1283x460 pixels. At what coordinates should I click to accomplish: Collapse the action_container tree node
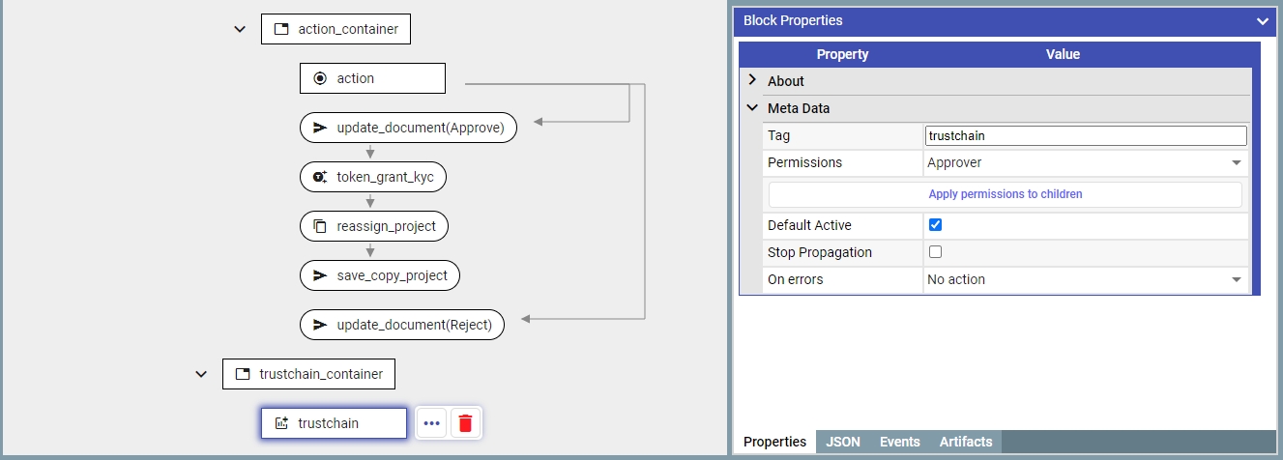point(240,29)
